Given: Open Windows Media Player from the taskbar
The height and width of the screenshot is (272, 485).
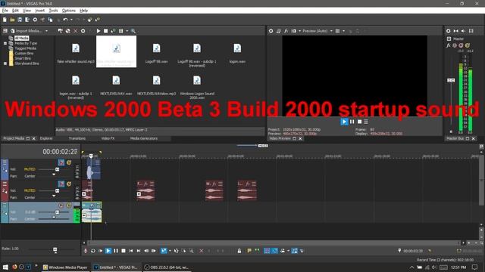Looking at the screenshot, I should pos(65,267).
